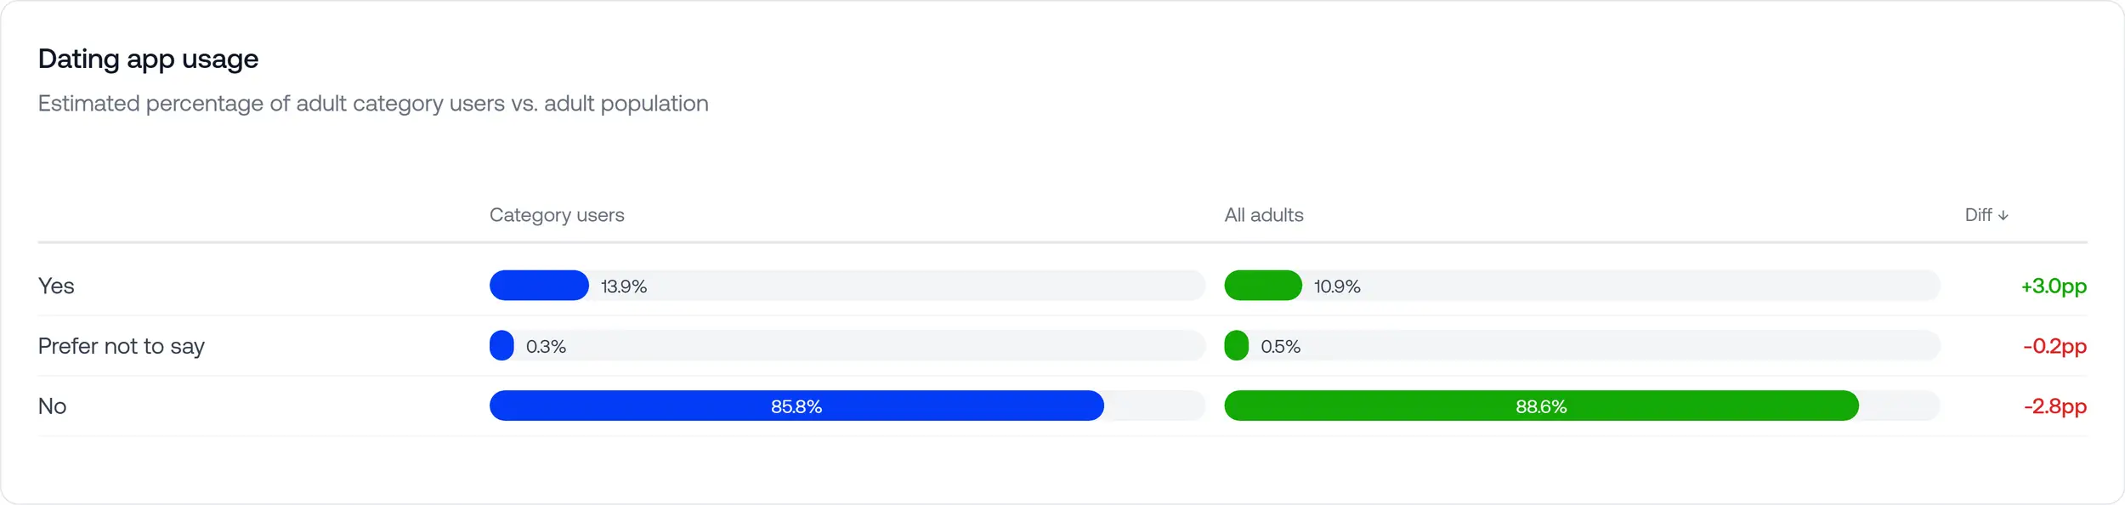Click the blue 85.8% bar for No
This screenshot has width=2125, height=505.
(796, 406)
